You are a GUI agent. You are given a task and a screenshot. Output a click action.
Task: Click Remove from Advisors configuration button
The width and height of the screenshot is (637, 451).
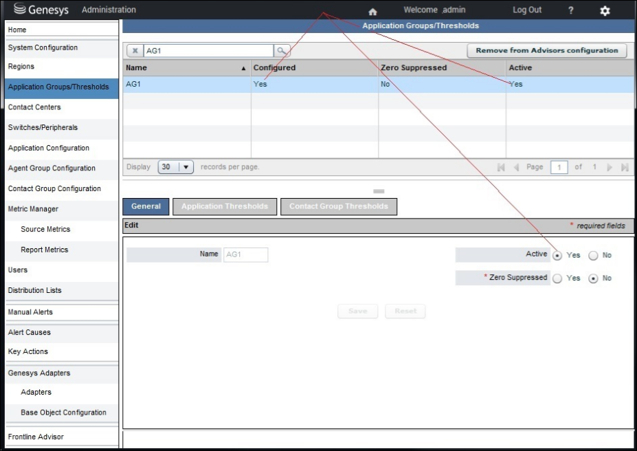pyautogui.click(x=547, y=51)
